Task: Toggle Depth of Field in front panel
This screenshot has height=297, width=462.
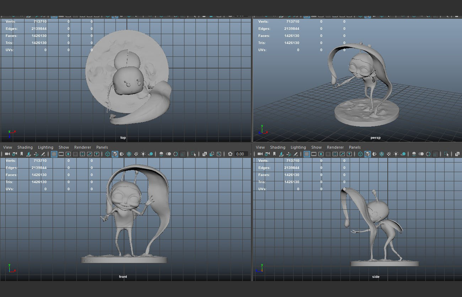Action: pyautogui.click(x=183, y=154)
